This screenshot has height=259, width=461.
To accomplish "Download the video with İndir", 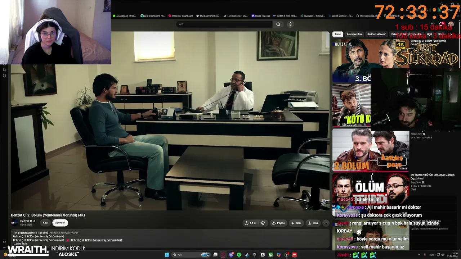I will (313, 223).
